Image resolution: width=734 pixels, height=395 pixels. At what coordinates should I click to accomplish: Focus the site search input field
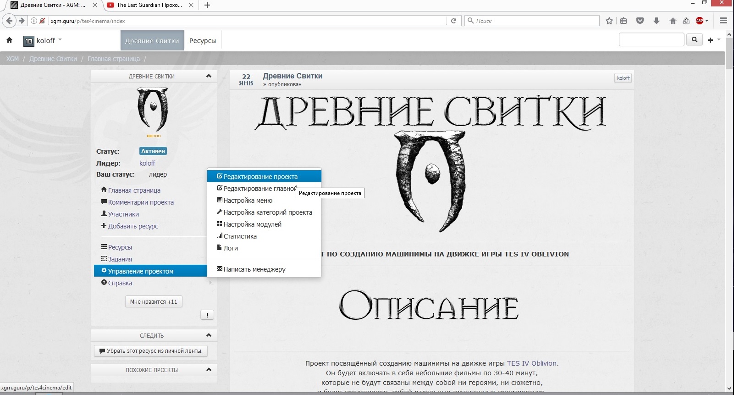point(651,40)
